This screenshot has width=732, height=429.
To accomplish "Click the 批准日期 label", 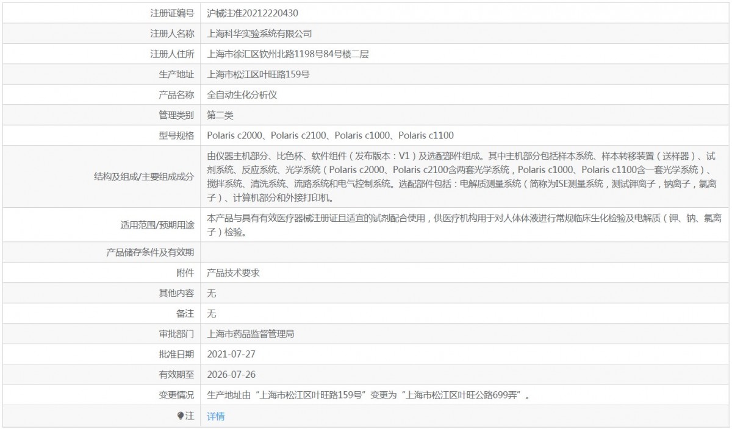I will pyautogui.click(x=176, y=354).
